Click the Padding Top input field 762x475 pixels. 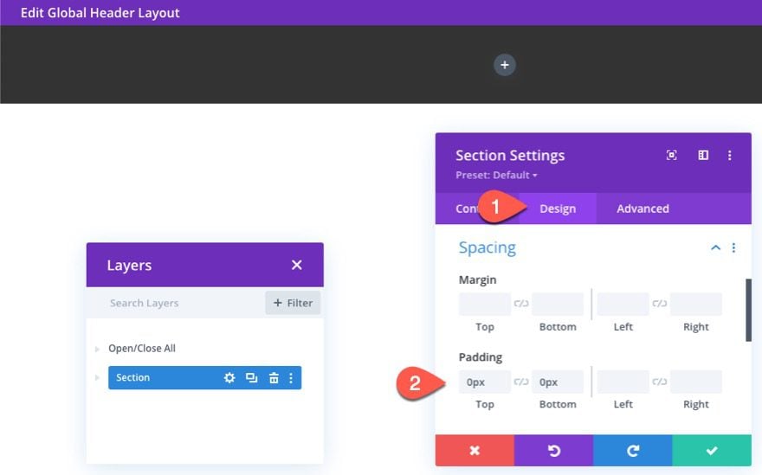(485, 382)
